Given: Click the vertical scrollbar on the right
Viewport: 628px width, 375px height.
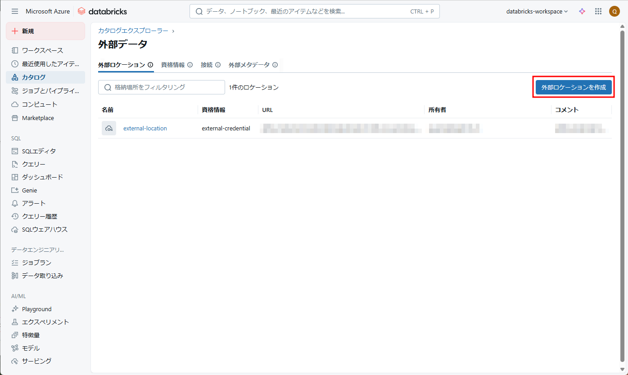Looking at the screenshot, I should [x=623, y=180].
